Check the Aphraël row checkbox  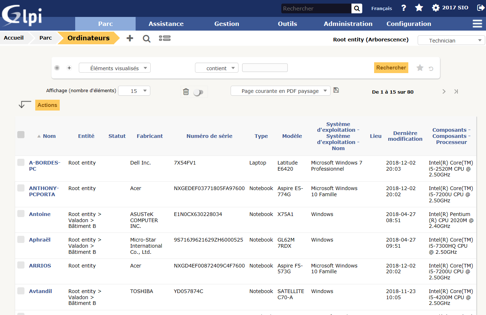point(21,239)
